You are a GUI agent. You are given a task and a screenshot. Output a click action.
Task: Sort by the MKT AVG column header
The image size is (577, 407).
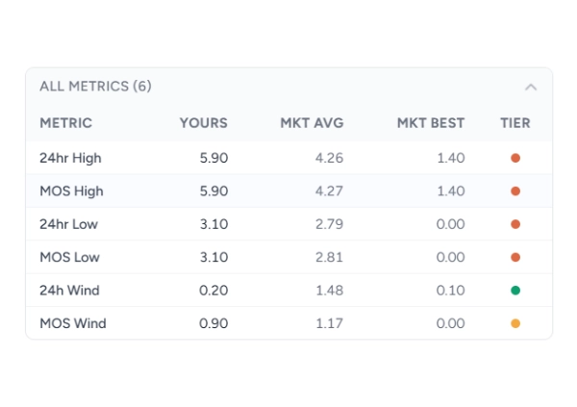[312, 123]
